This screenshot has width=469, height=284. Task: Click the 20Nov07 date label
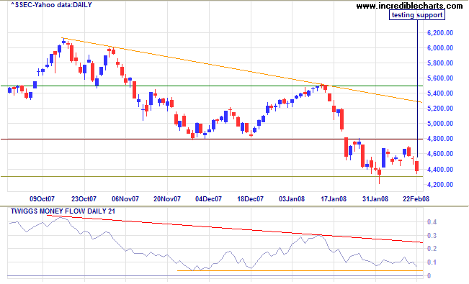coord(167,199)
